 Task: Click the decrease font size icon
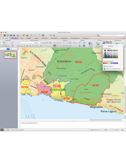click(x=47, y=42)
